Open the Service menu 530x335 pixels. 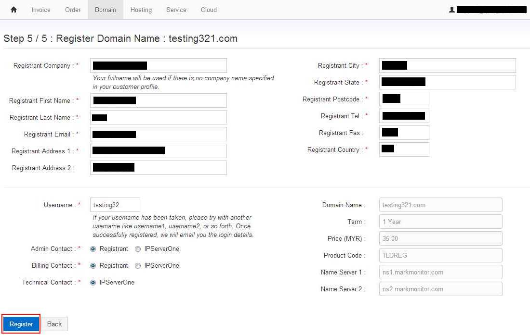(x=176, y=10)
